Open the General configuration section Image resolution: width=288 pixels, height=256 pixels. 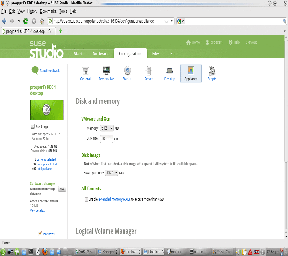[85, 74]
